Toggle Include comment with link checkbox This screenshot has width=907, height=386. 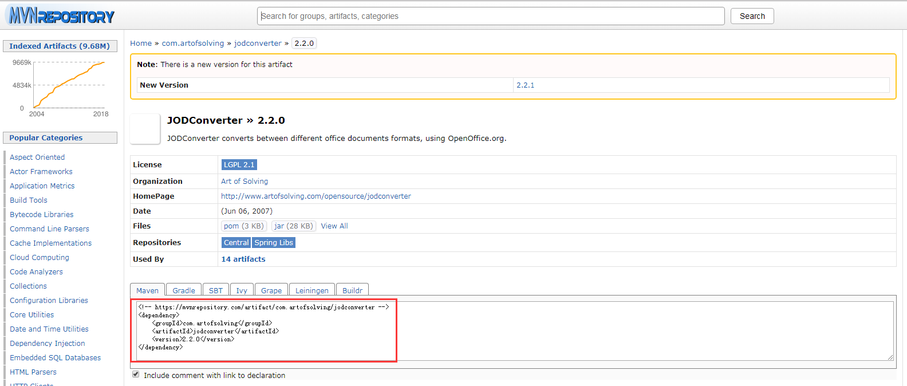pyautogui.click(x=136, y=375)
